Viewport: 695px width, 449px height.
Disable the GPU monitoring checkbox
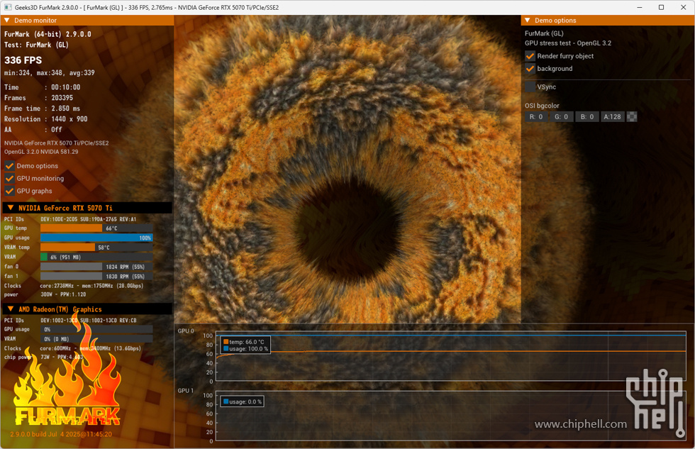(x=10, y=179)
